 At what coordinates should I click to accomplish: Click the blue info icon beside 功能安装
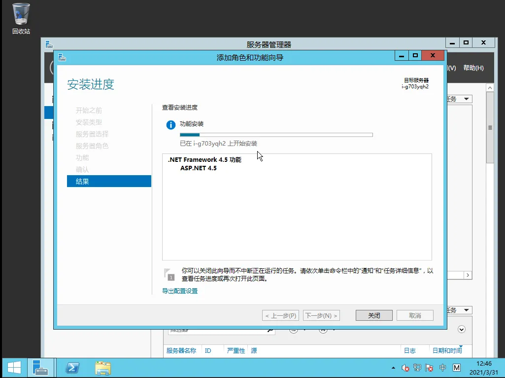[x=170, y=124]
